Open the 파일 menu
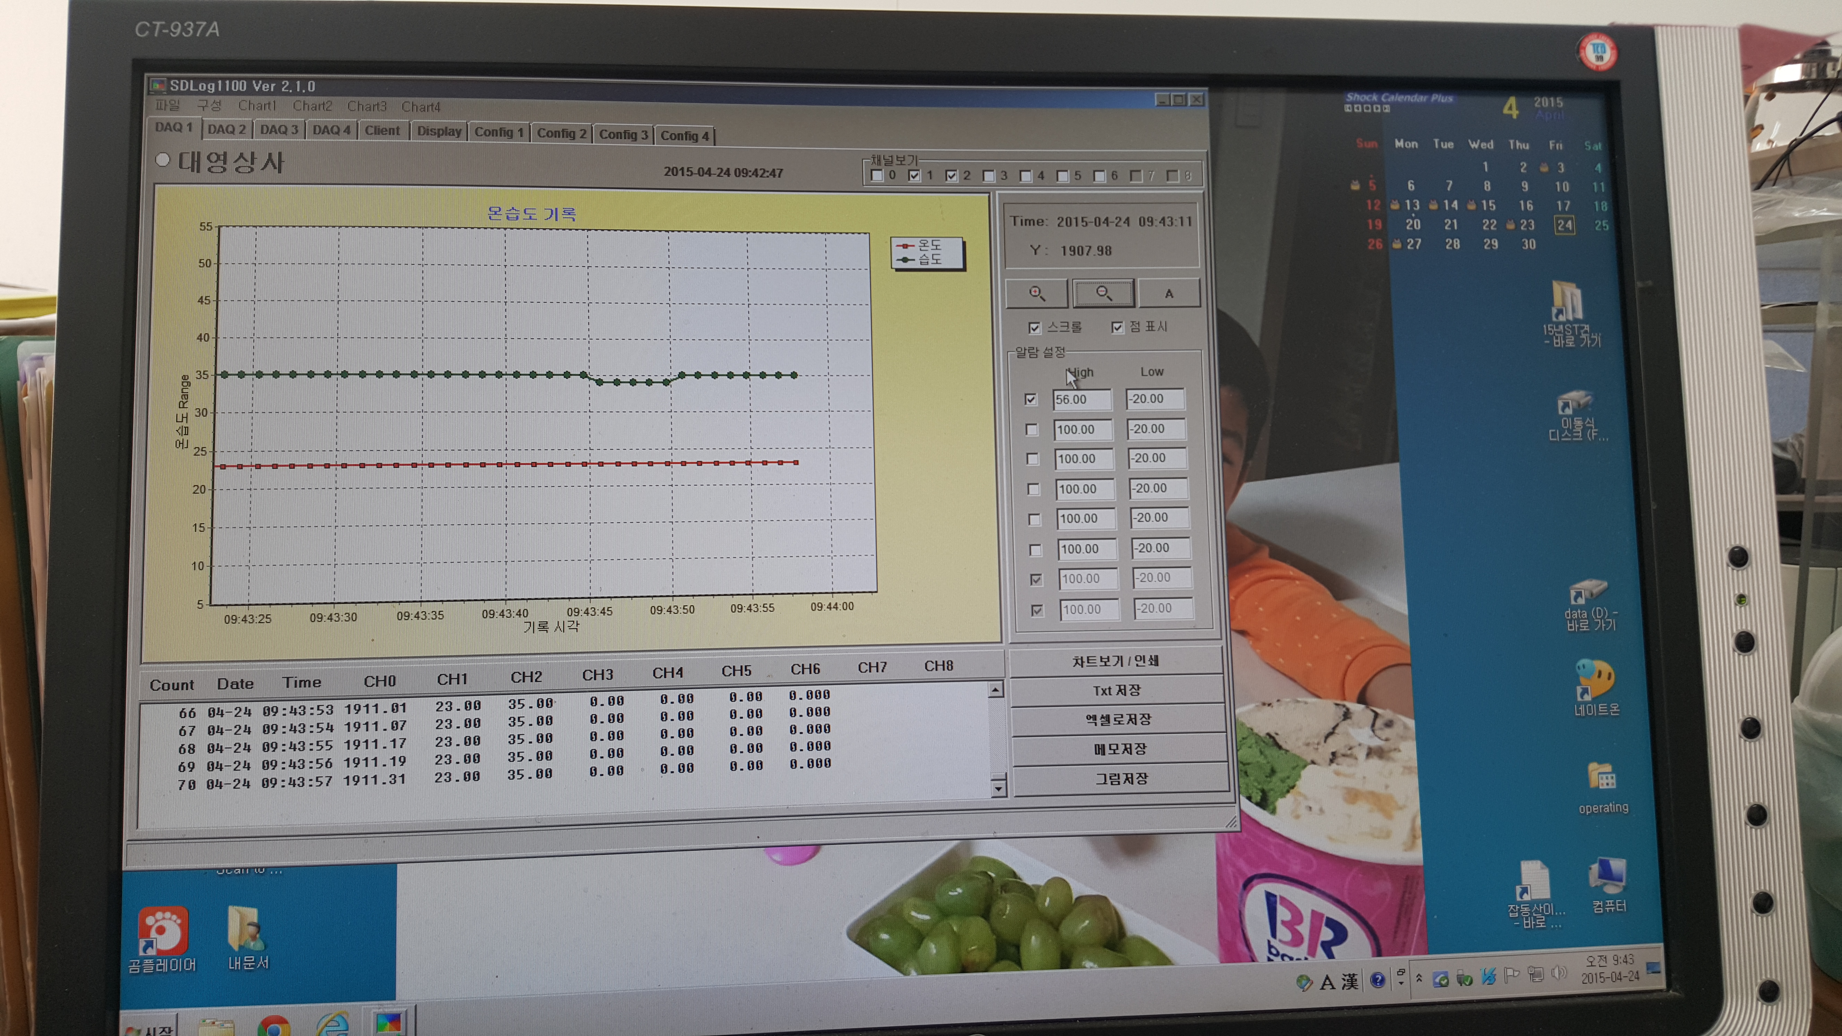Screen dimensions: 1842x1036 point(168,105)
